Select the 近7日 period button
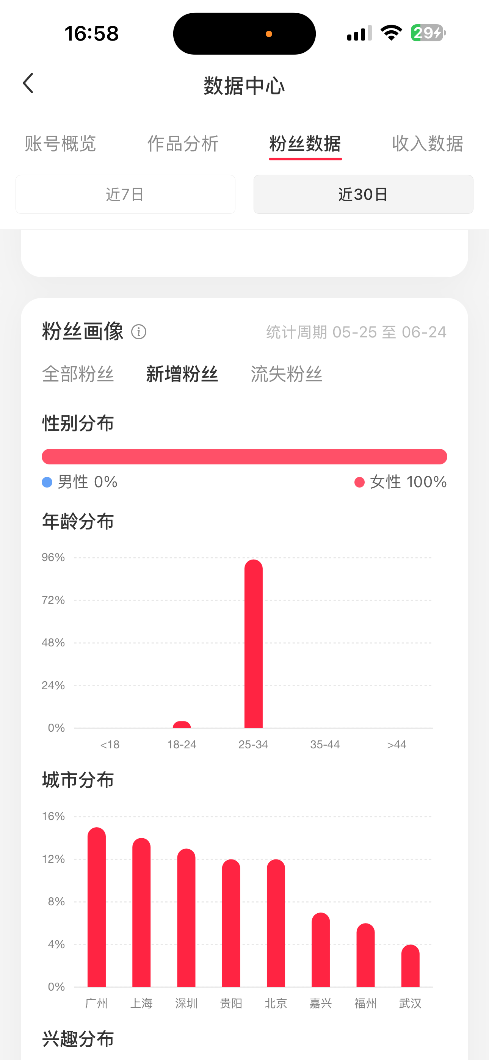The image size is (489, 1060). [x=125, y=194]
